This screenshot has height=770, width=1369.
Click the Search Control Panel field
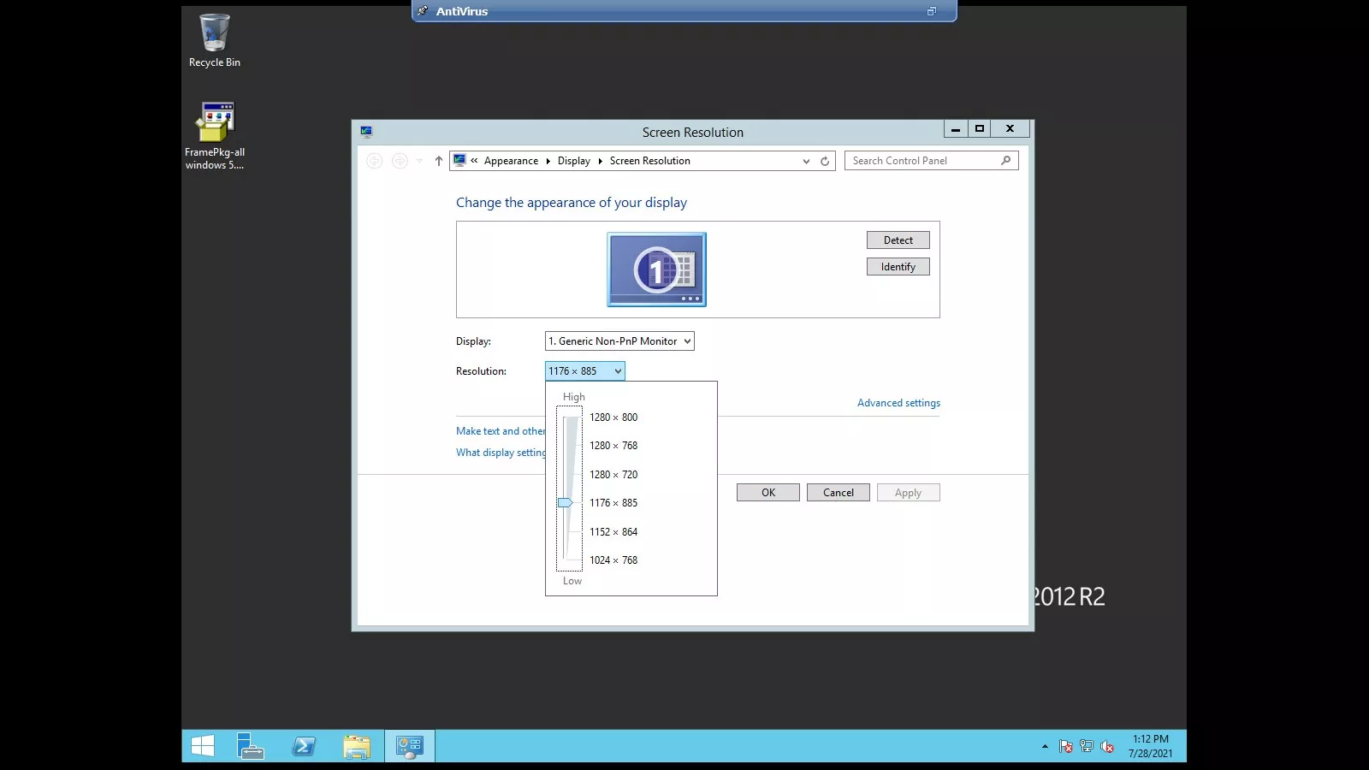[x=924, y=161]
